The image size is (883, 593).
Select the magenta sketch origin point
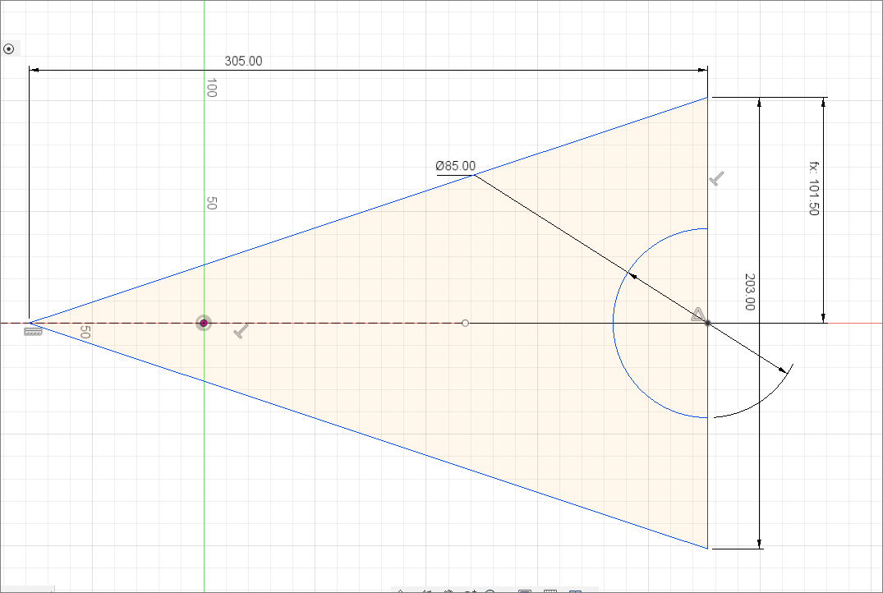(x=203, y=324)
